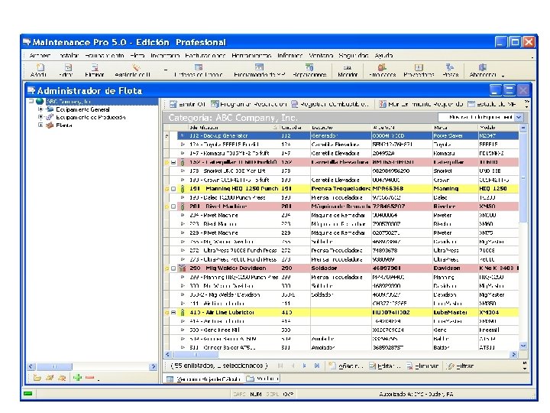Expand the Equipamiento General tree node

[40, 109]
